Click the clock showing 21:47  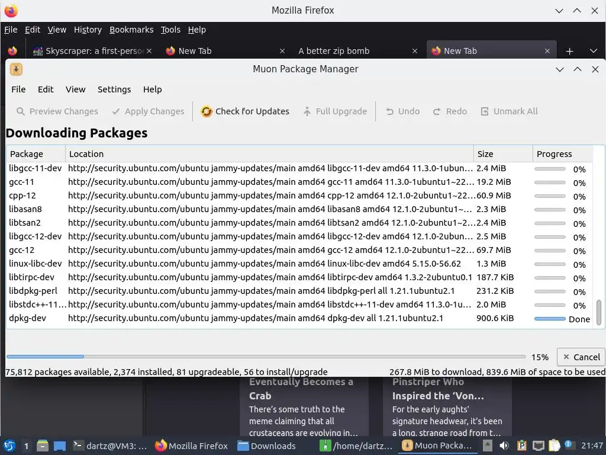coord(592,446)
